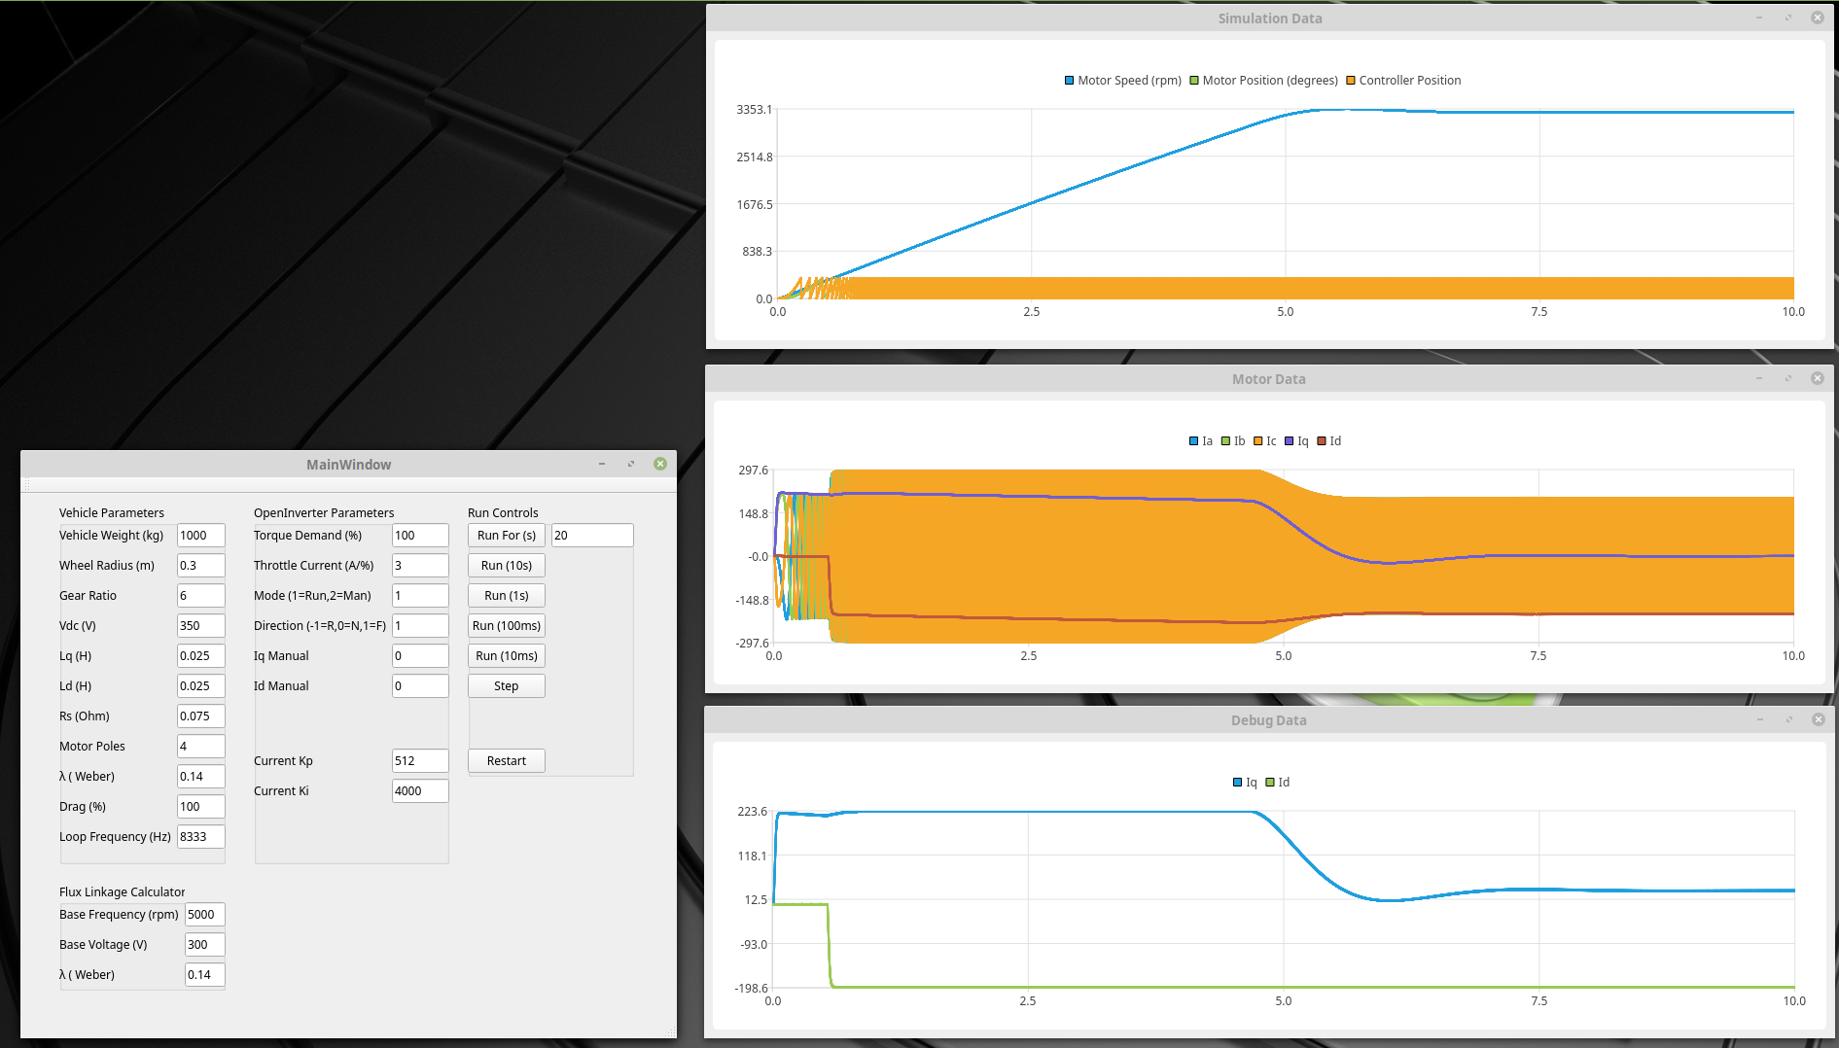Minimize the Simulation Data window
The image size is (1839, 1048).
(x=1759, y=17)
